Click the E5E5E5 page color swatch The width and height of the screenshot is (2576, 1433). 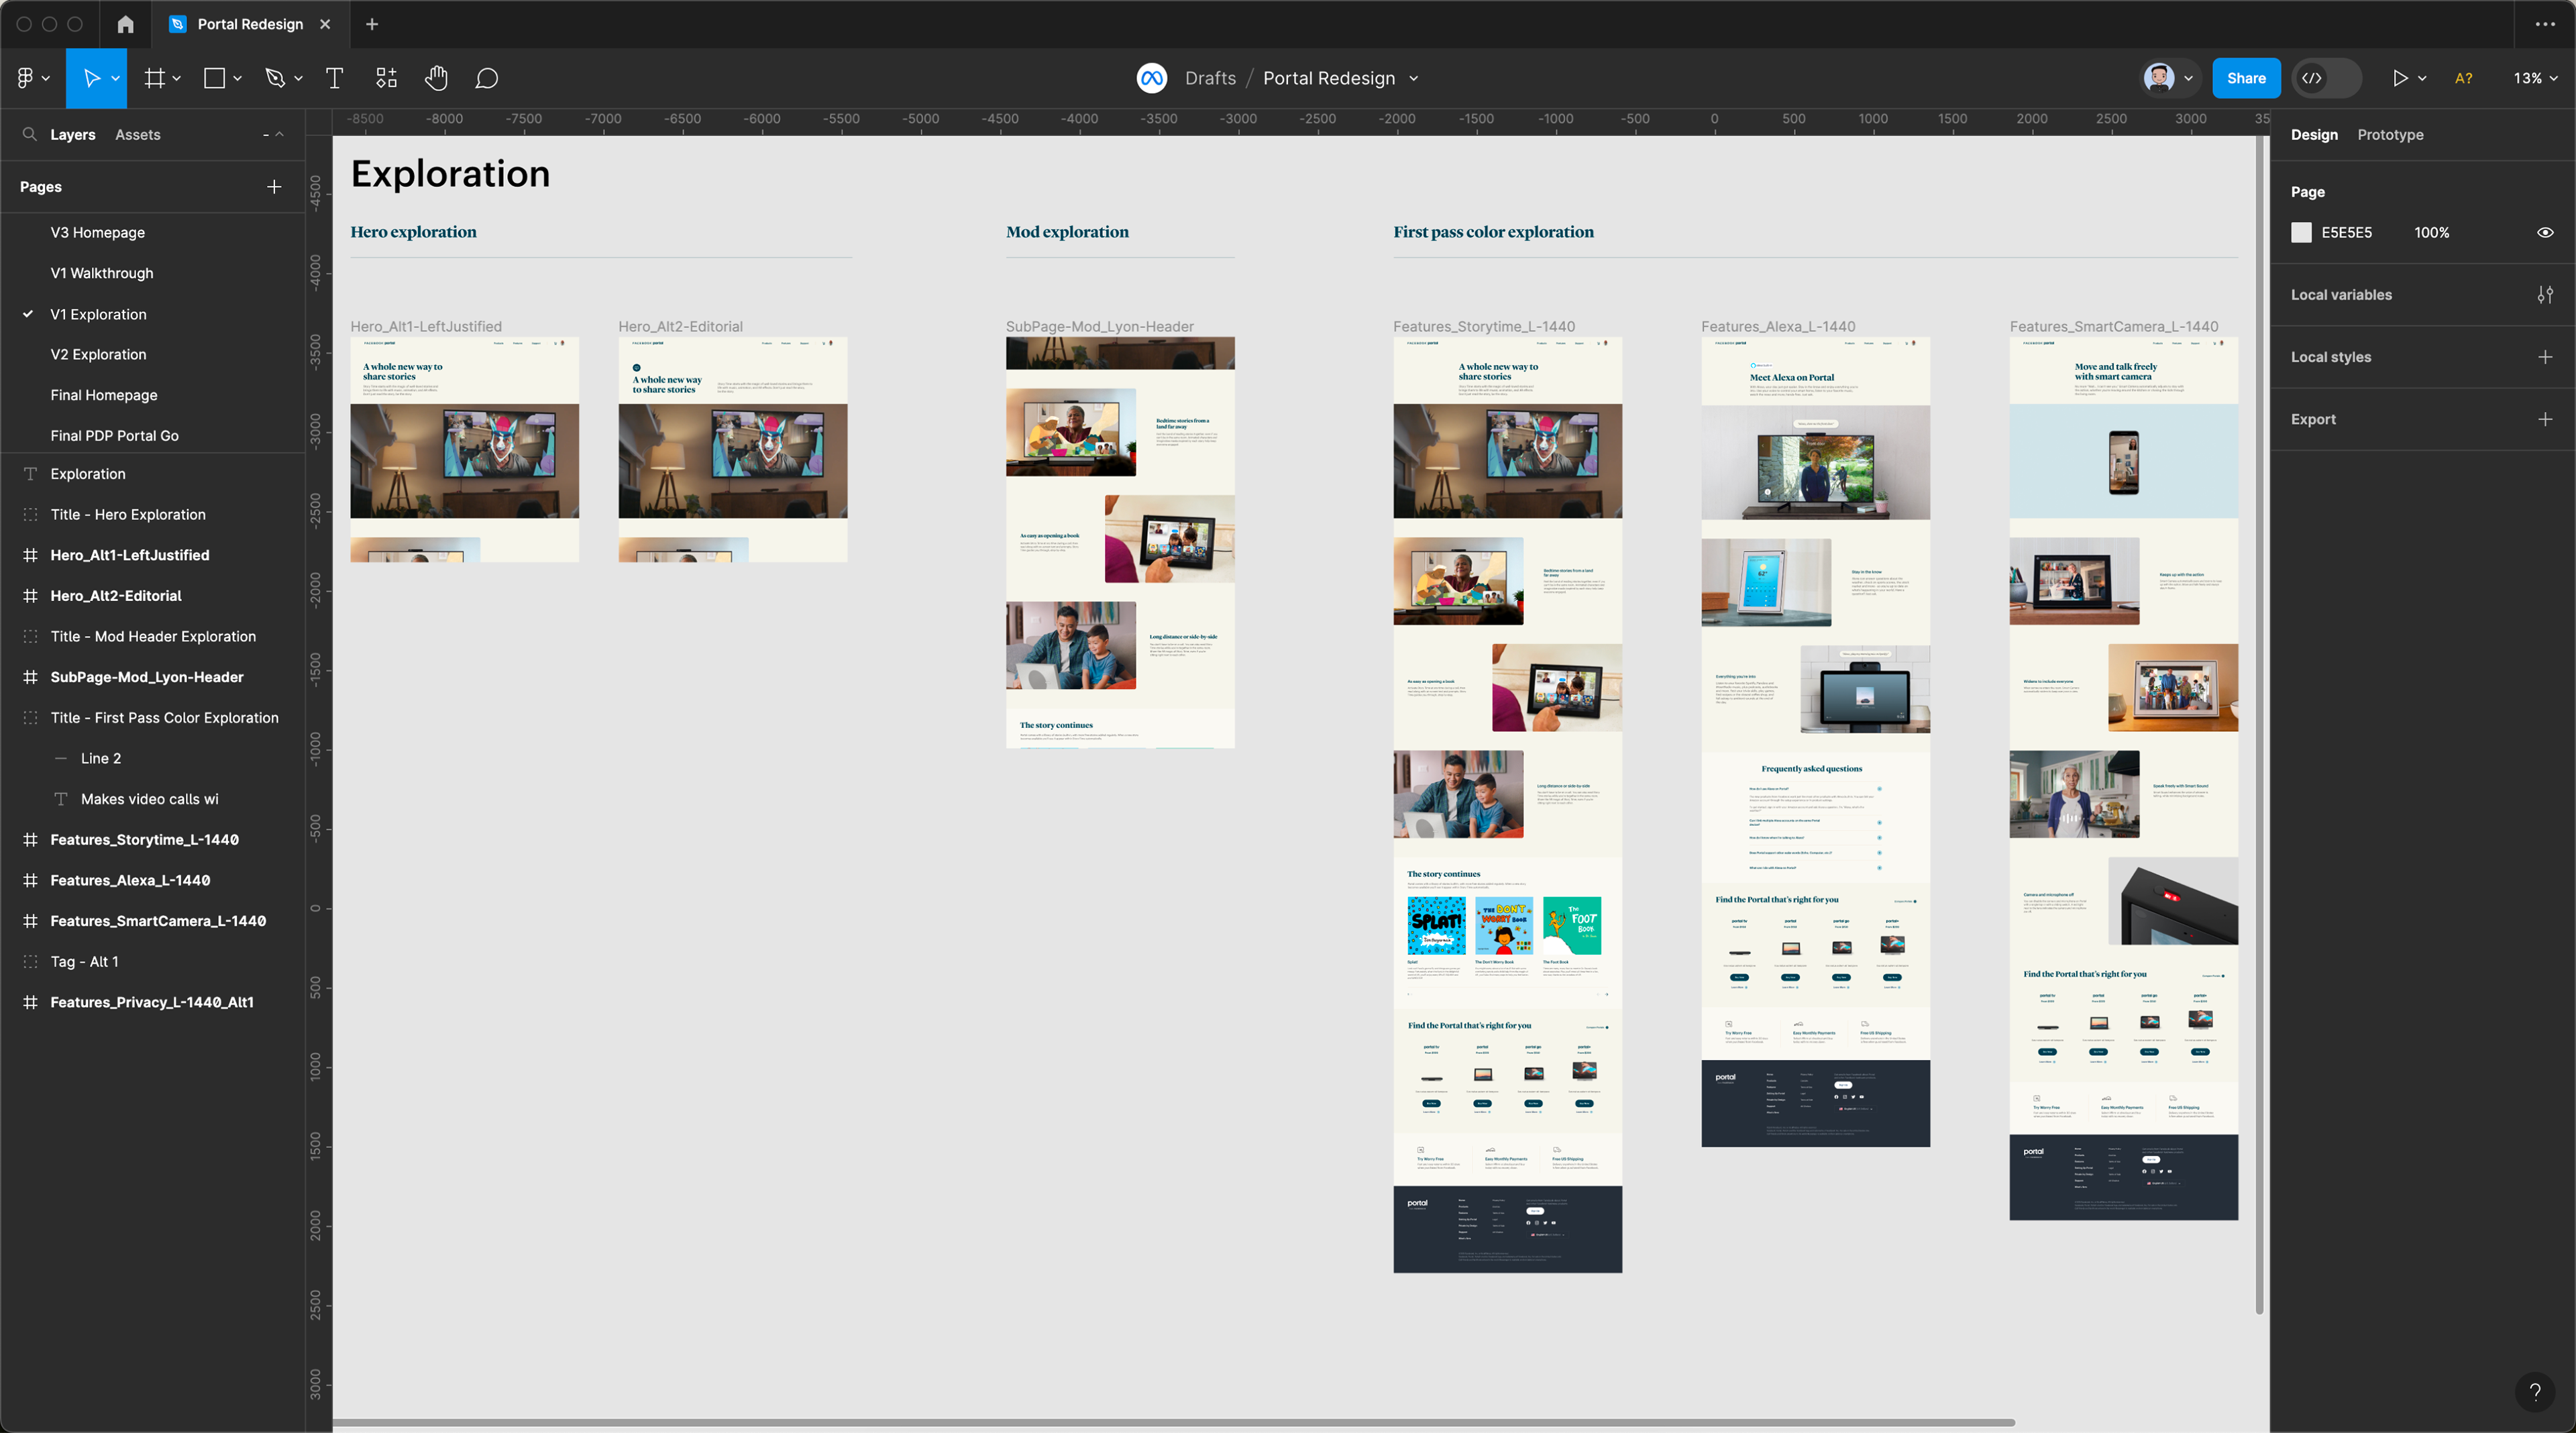coord(2301,232)
